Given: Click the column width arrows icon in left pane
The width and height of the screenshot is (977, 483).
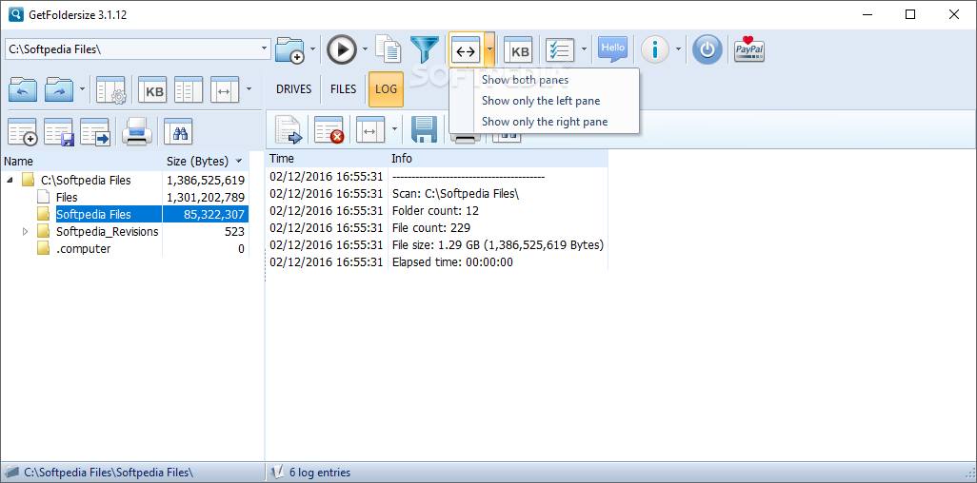Looking at the screenshot, I should tap(226, 89).
